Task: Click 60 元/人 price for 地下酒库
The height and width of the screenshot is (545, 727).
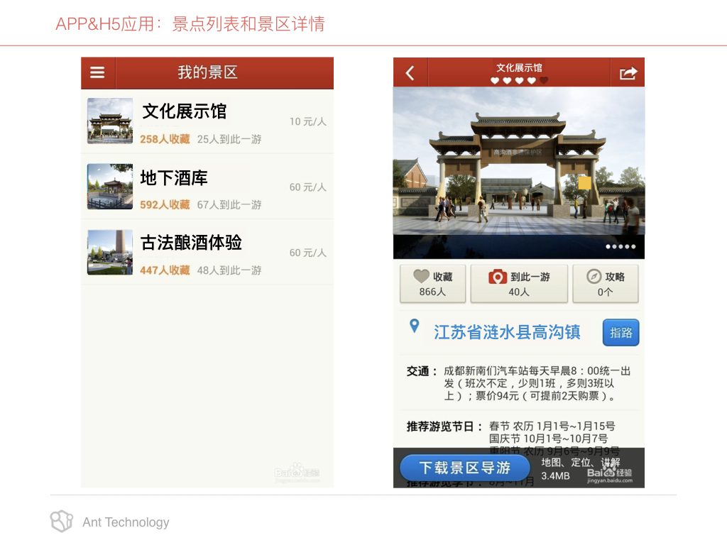Action: pos(308,187)
